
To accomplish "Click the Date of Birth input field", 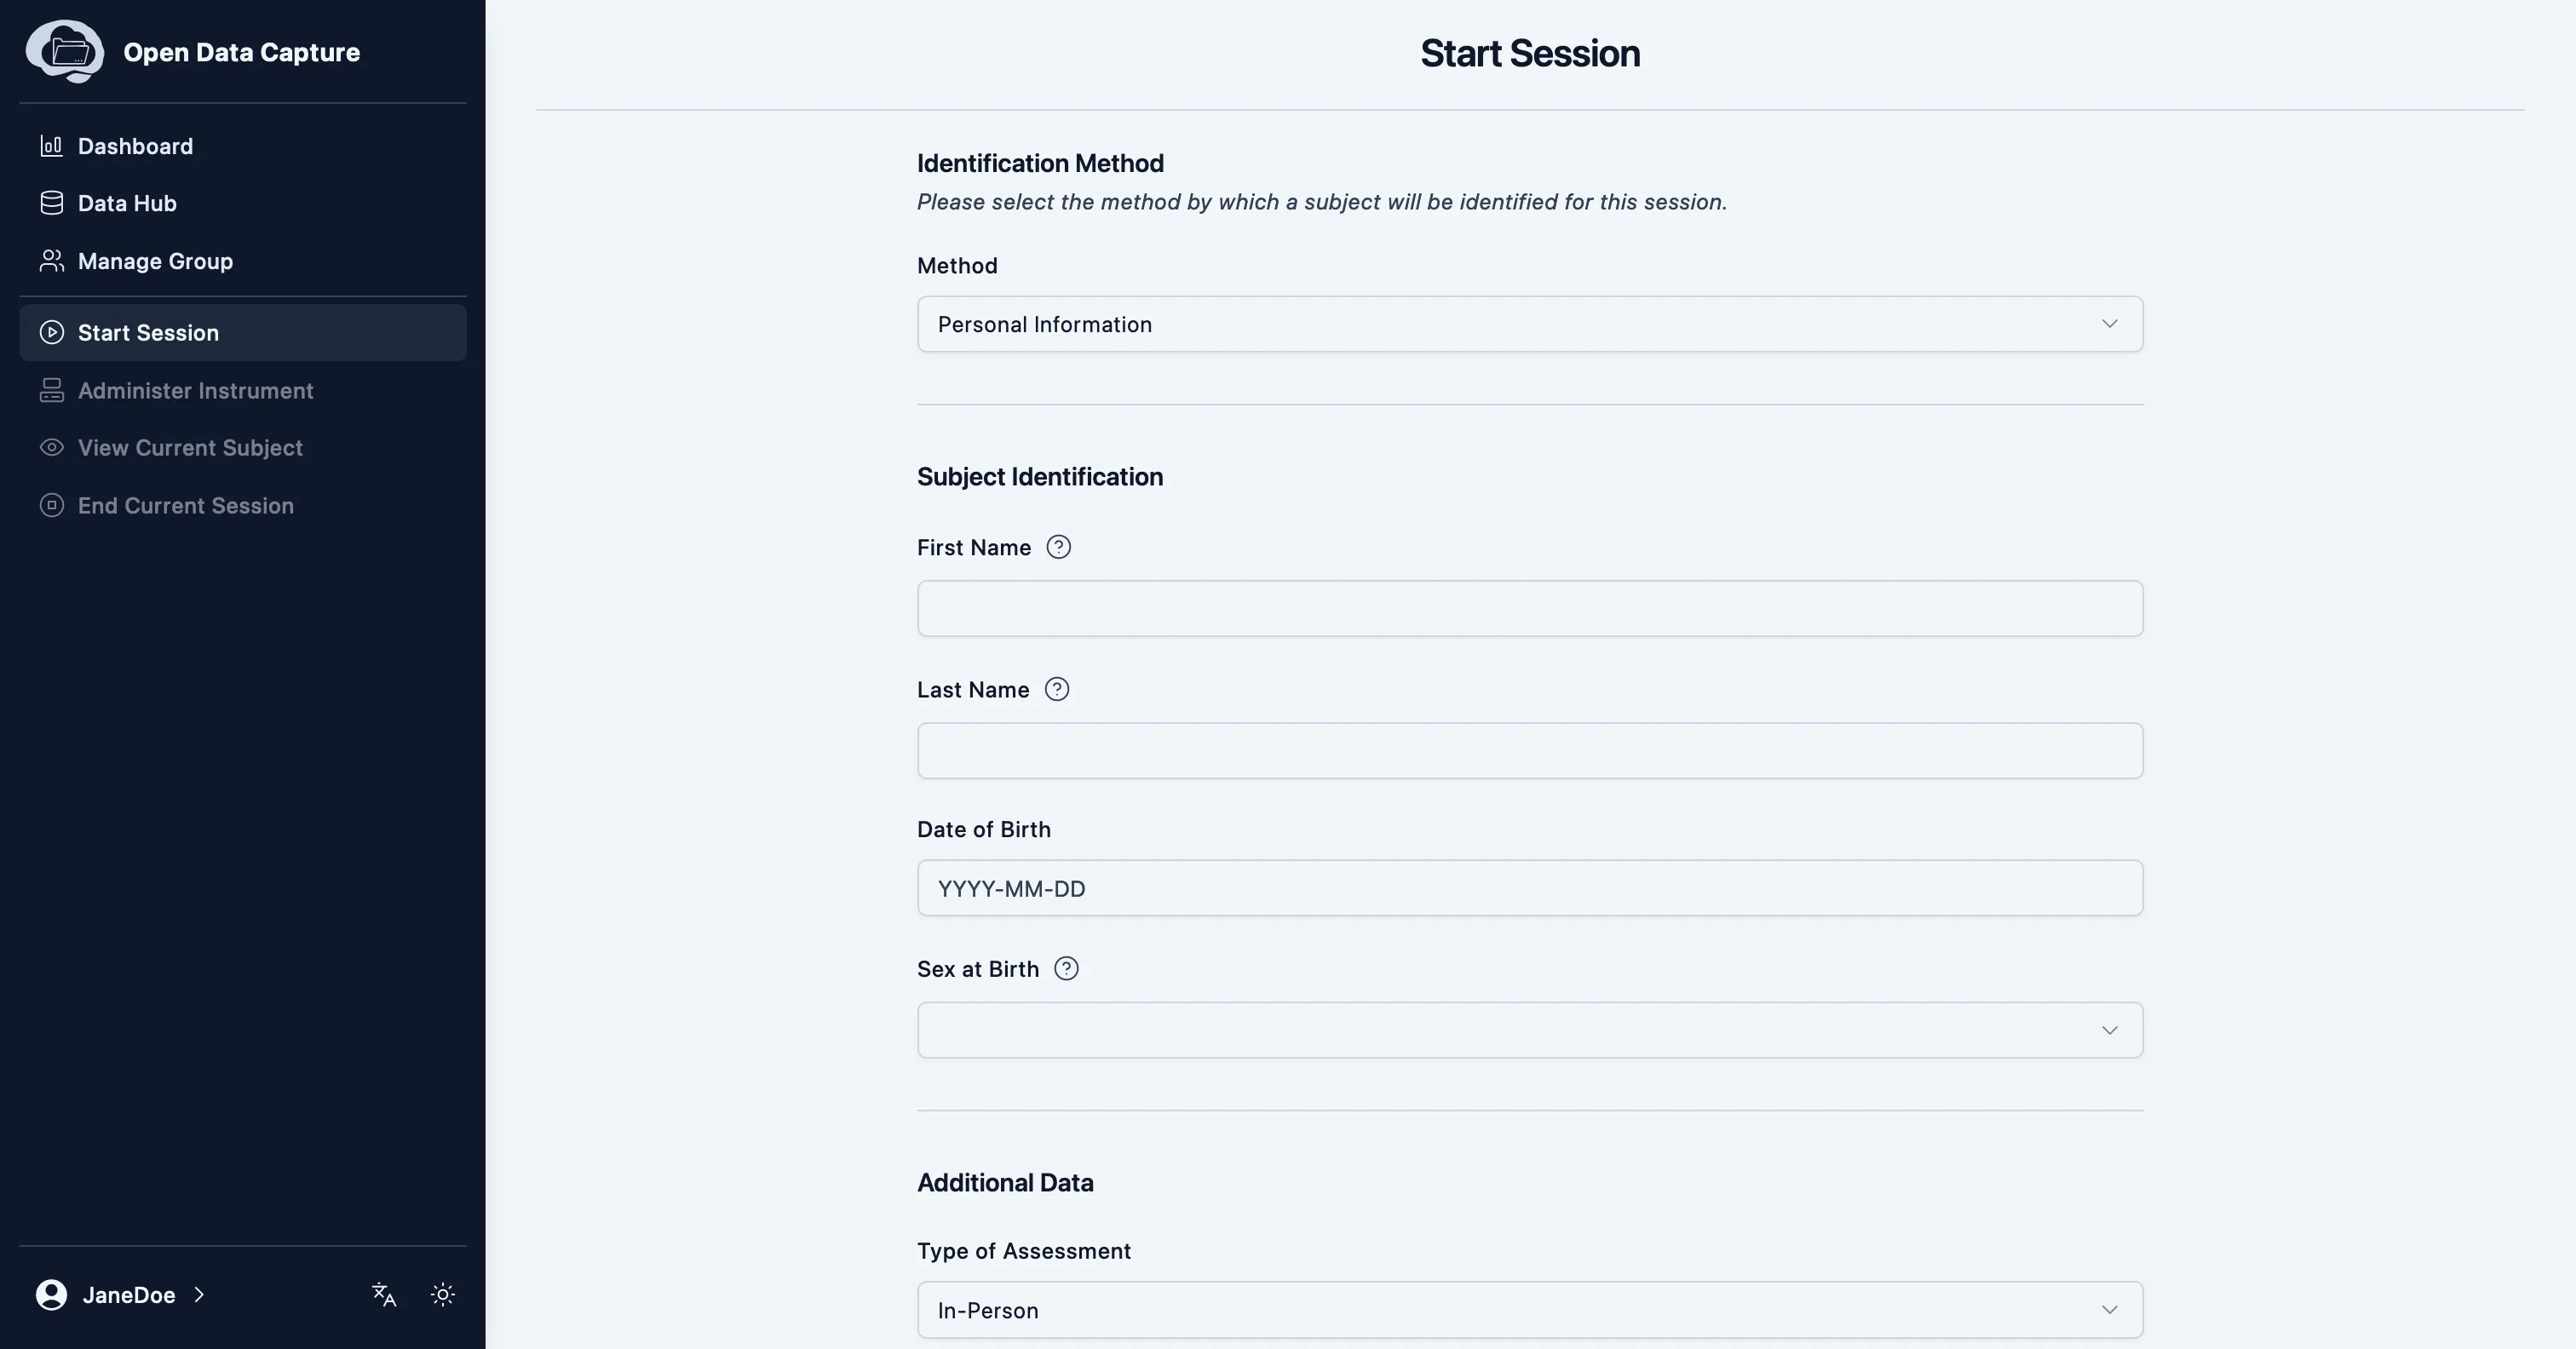I will coord(1528,887).
